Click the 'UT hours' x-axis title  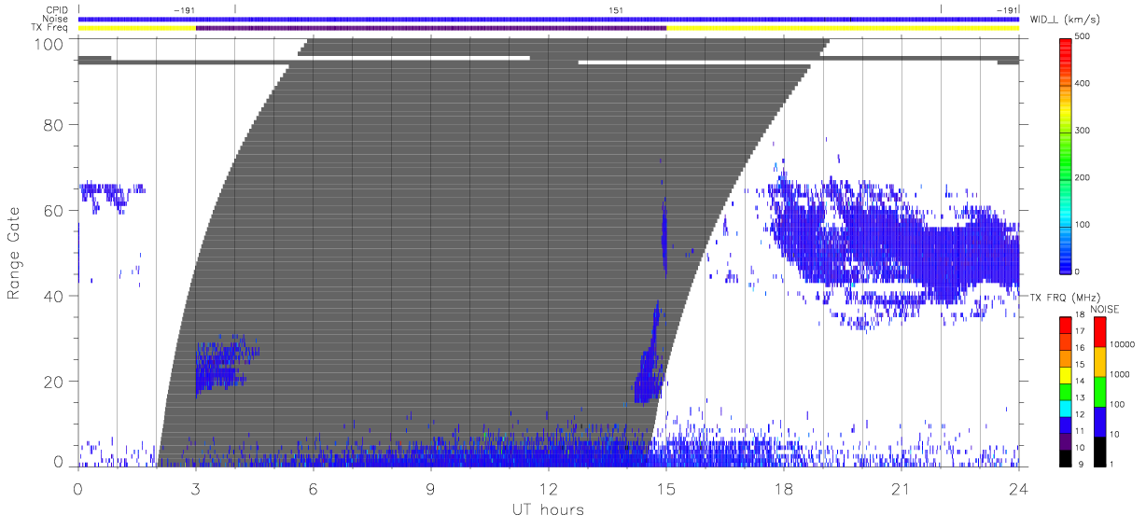coord(547,510)
